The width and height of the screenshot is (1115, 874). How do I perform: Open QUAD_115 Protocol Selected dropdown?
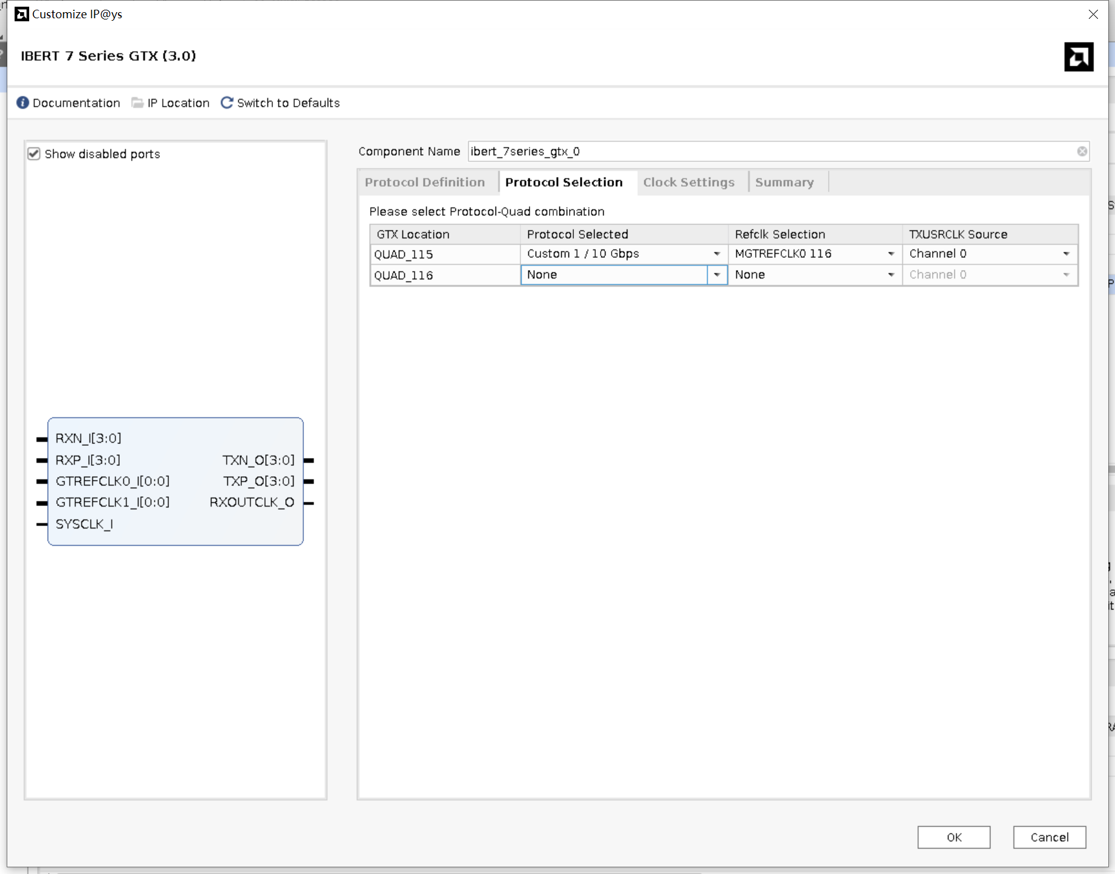716,254
